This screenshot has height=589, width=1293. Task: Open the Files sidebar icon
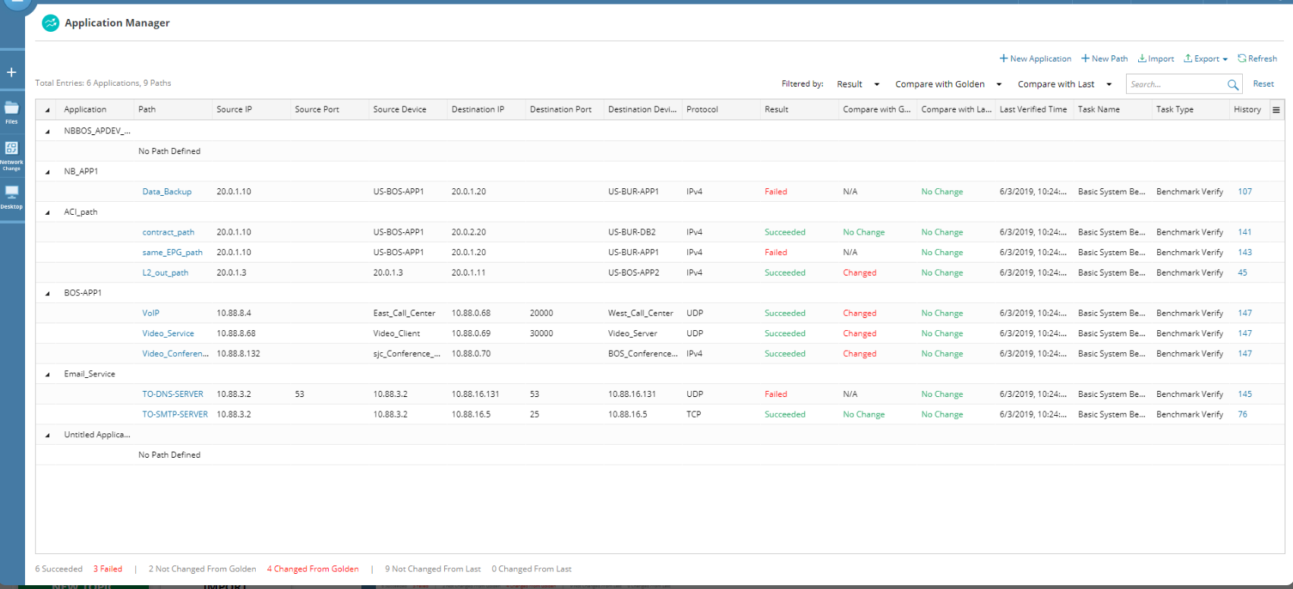(x=11, y=112)
